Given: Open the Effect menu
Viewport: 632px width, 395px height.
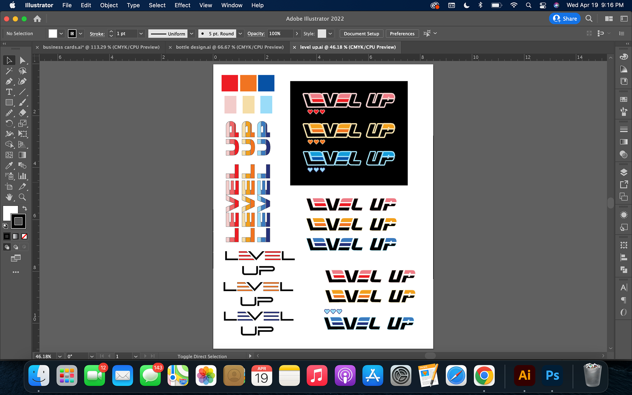Looking at the screenshot, I should (x=182, y=5).
